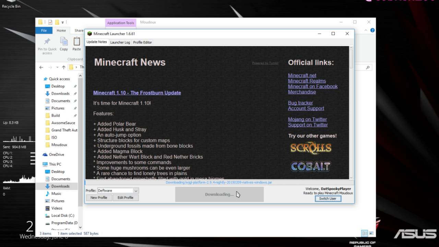Screen dimensions: 439x247
Task: Click the Switch User button
Action: point(328,199)
